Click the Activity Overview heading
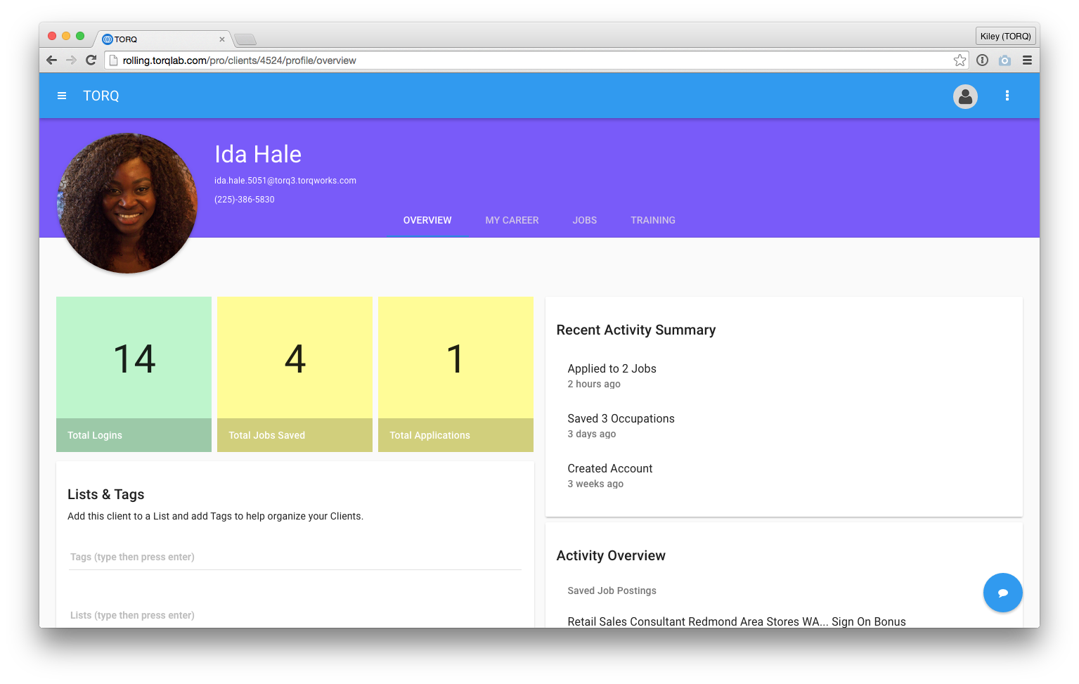This screenshot has height=684, width=1079. pyautogui.click(x=611, y=555)
